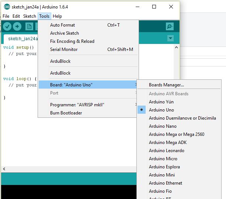Open Serial Monitor from Tools menu
The width and height of the screenshot is (226, 199).
(88, 49)
